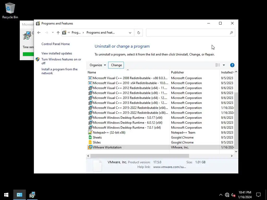Select Microsoft Windows Desktop Runtime 6.0.12 row
Image resolution: width=267 pixels, height=200 pixels.
tap(160, 123)
